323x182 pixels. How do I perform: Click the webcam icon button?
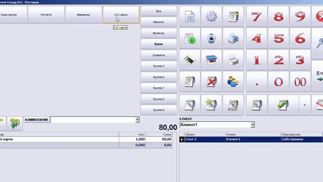[211, 38]
